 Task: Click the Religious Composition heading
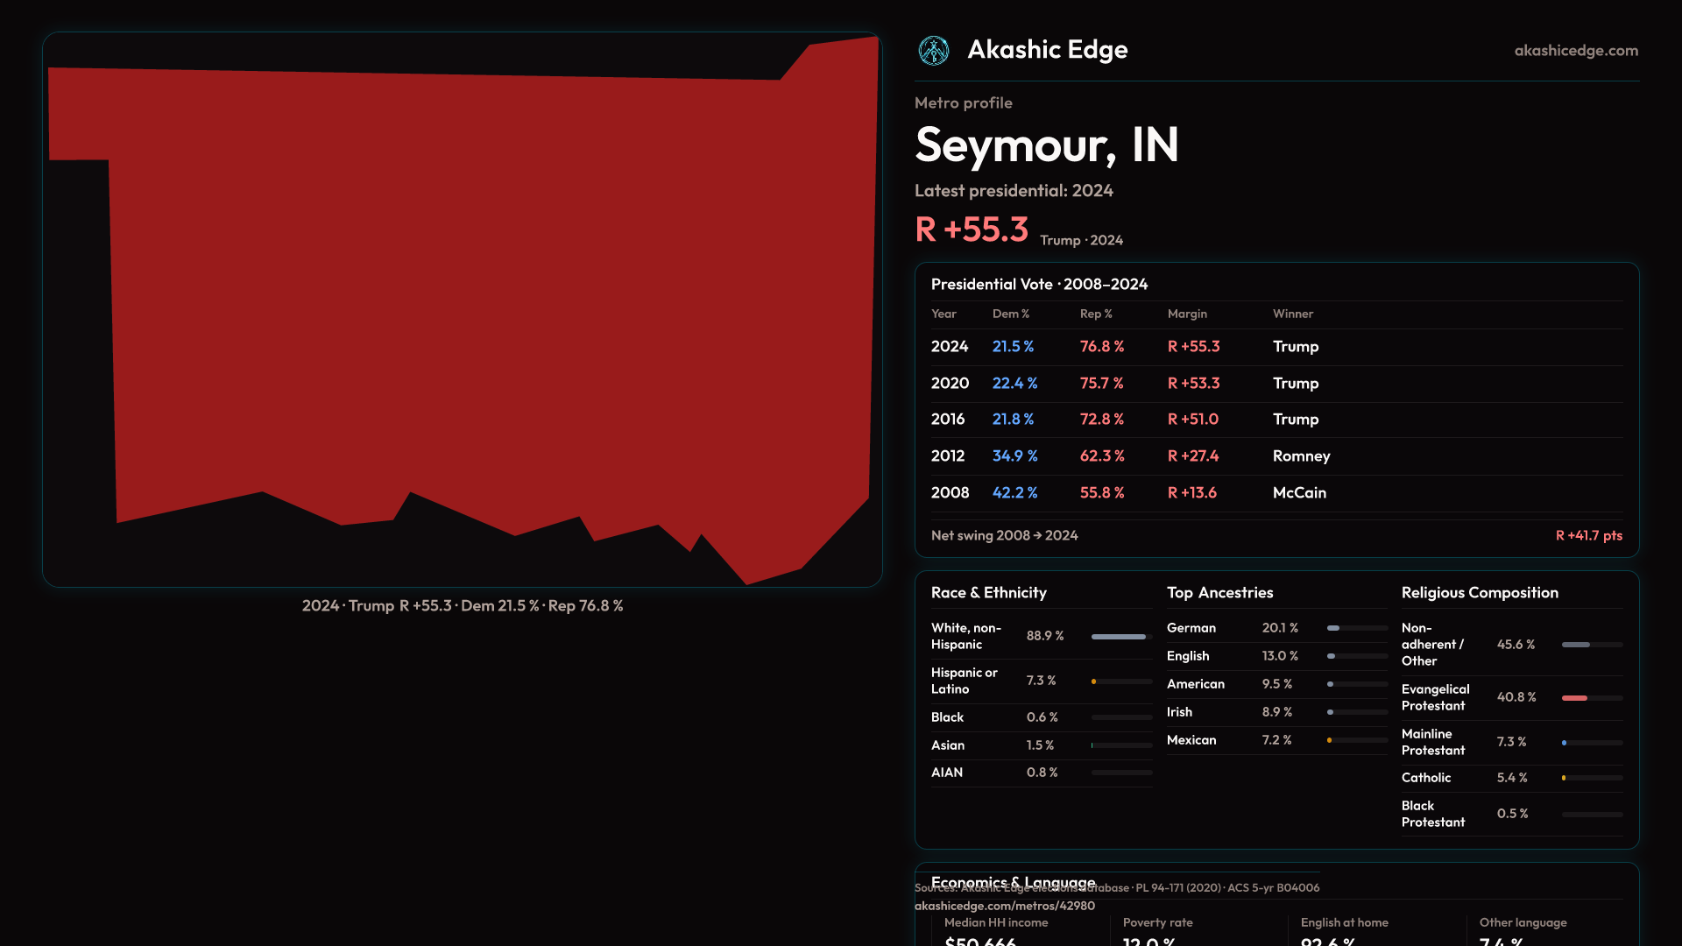point(1479,593)
